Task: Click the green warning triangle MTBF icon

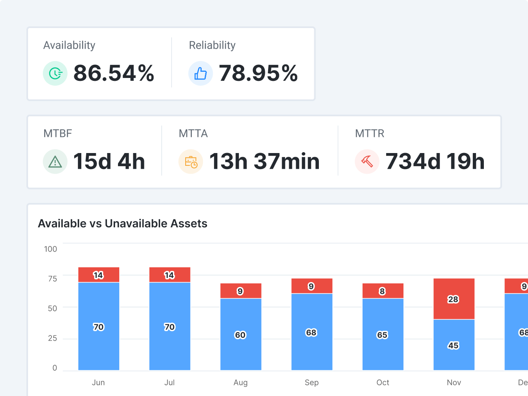Action: tap(55, 161)
